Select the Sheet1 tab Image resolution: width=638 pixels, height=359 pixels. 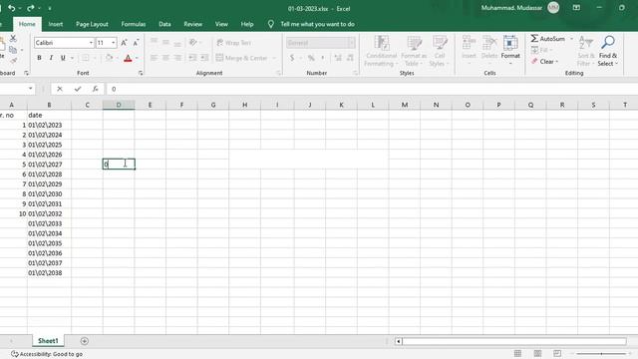click(x=48, y=341)
